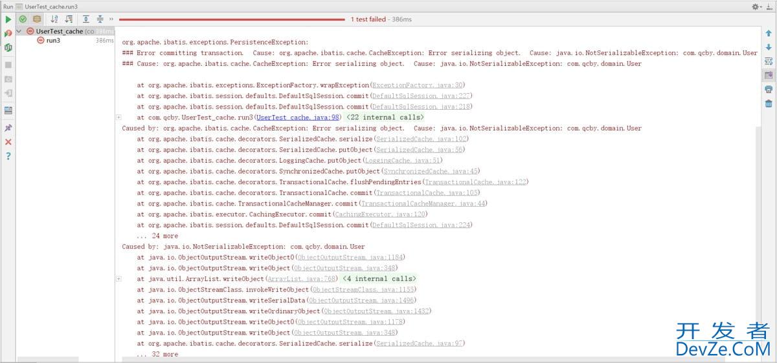Clear console output with trash icon
This screenshot has width=777, height=363.
coord(769,103)
